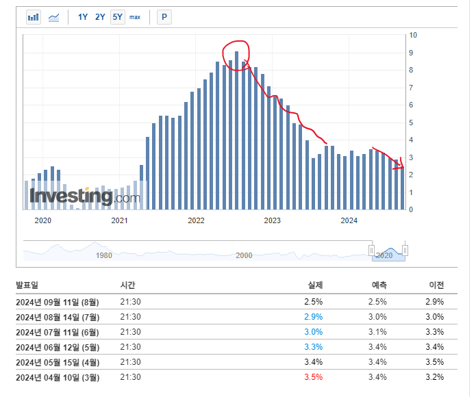Click forecast 3.1% in 6월 row
Screen dimensions: 476x397
(377, 332)
